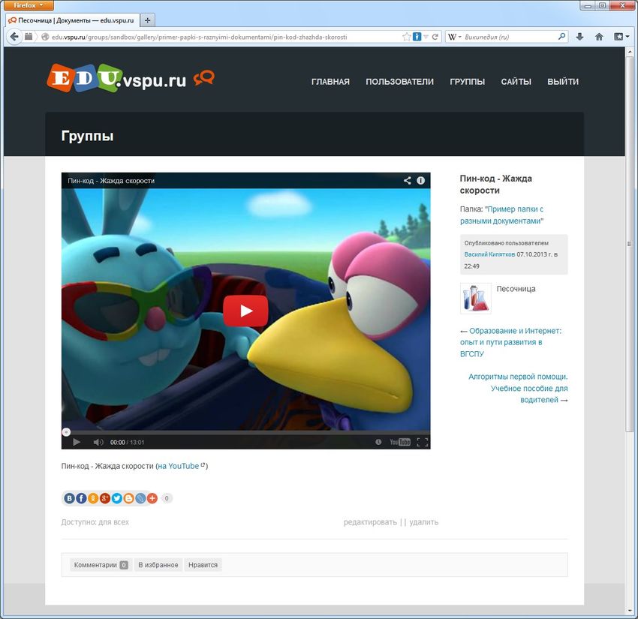Share the page via the VKontakte icon
The image size is (638, 619).
pos(70,498)
